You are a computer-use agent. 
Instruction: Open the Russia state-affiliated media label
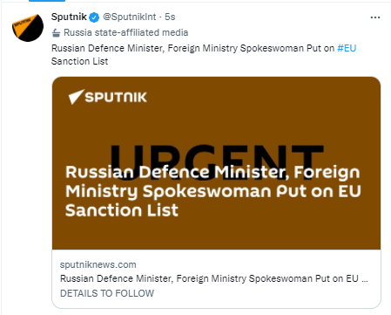(x=125, y=32)
